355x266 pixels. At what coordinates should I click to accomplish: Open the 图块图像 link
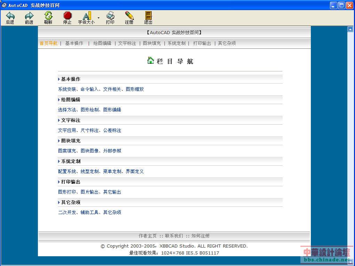pyautogui.click(x=89, y=151)
